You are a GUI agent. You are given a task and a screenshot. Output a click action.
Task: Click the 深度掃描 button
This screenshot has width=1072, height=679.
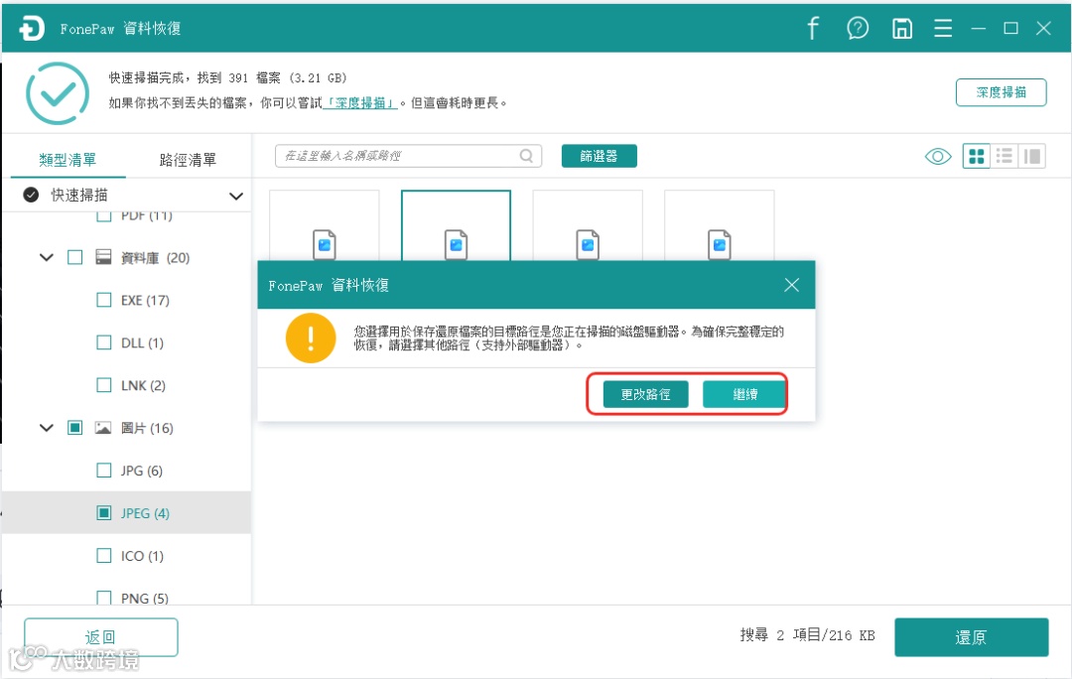pyautogui.click(x=1001, y=92)
